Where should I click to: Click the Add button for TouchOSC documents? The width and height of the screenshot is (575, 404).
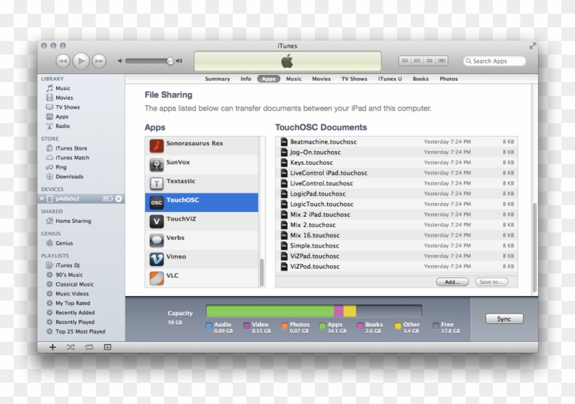(452, 282)
